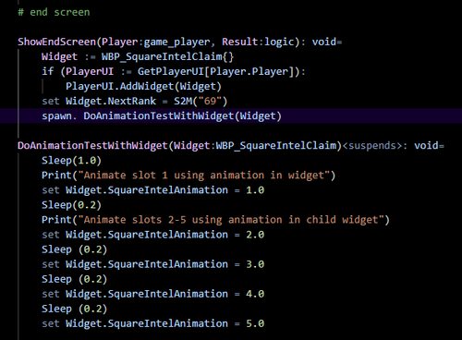Viewport: 462px width, 340px height.
Task: Click the "<suspends>" specifier
Action: click(372, 146)
